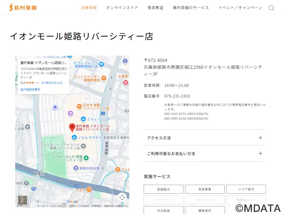Image resolution: width=285 pixels, height=214 pixels.
Task: Select the 花水木 restaurant map marker
Action: pyautogui.click(x=79, y=106)
